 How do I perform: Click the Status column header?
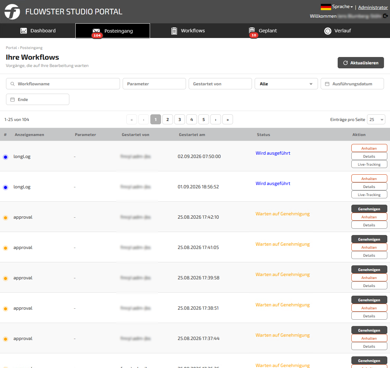click(263, 135)
